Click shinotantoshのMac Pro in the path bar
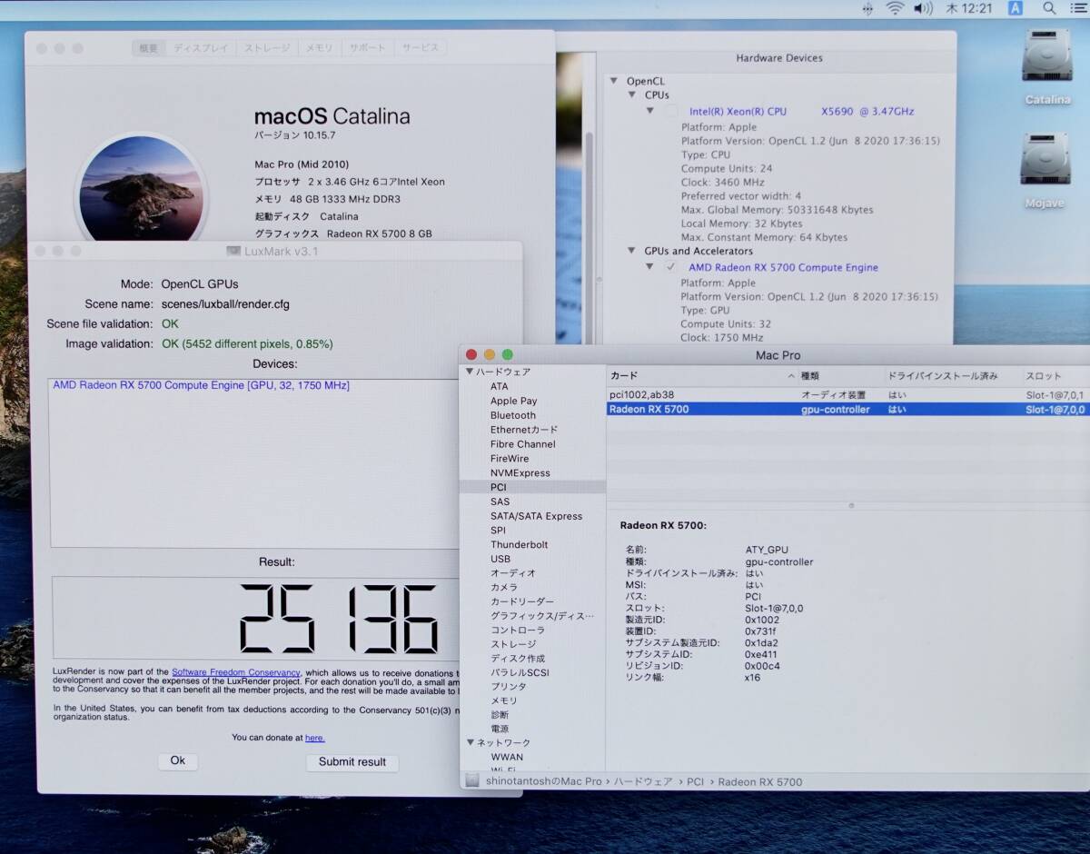The height and width of the screenshot is (854, 1090). tap(543, 781)
